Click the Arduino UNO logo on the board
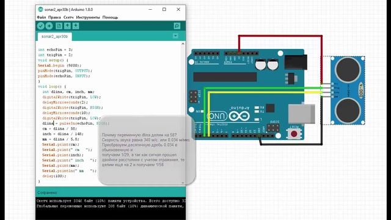The height and width of the screenshot is (220, 391). pyautogui.click(x=228, y=116)
